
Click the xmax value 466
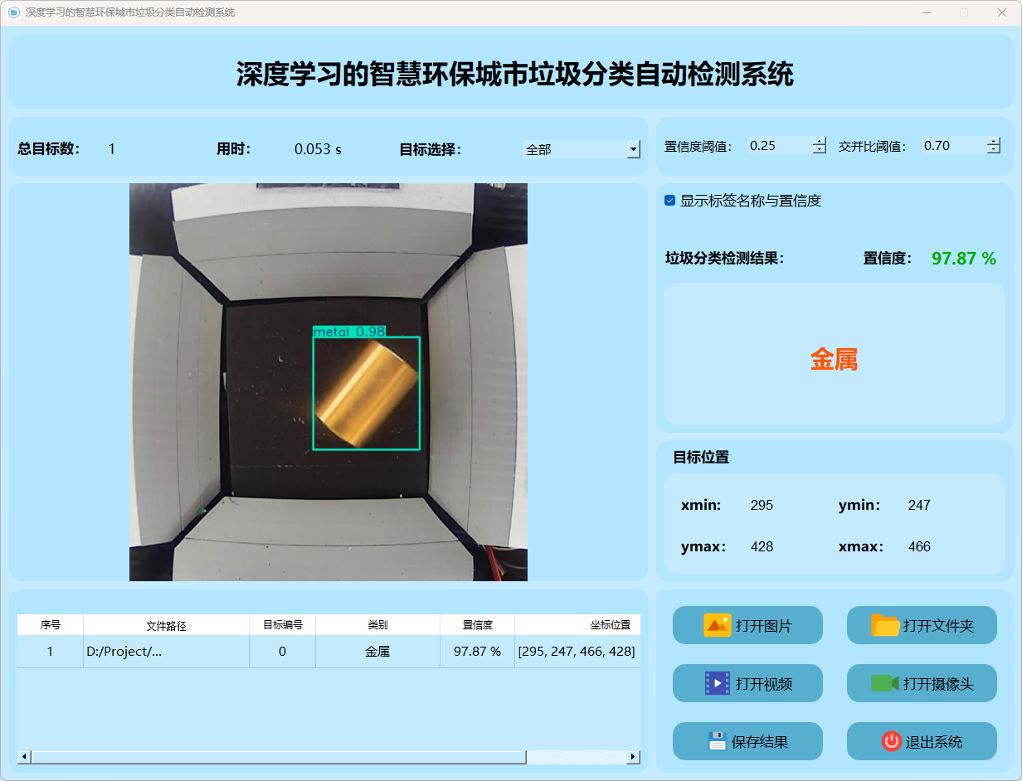pos(919,546)
